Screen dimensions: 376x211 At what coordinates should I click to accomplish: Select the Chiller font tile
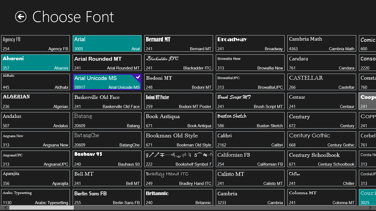[322, 178]
